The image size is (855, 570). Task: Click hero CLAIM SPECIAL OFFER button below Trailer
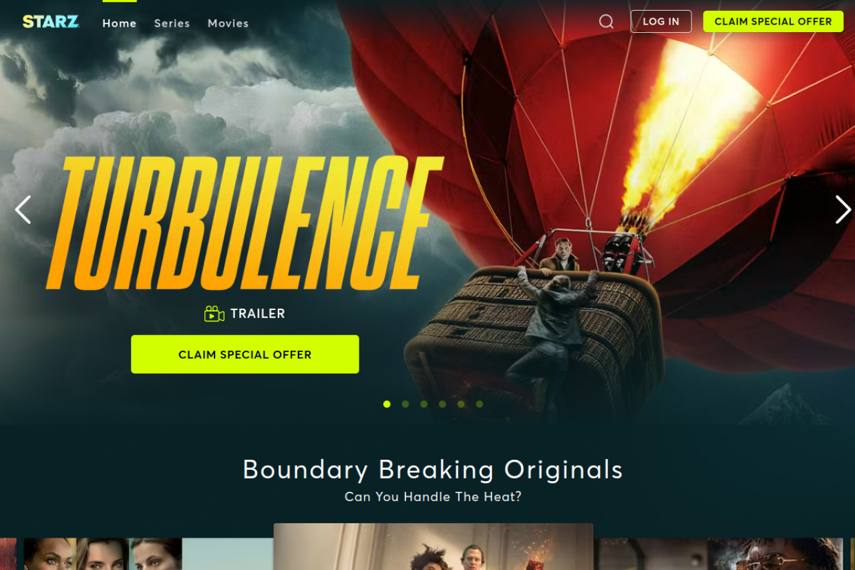click(245, 354)
